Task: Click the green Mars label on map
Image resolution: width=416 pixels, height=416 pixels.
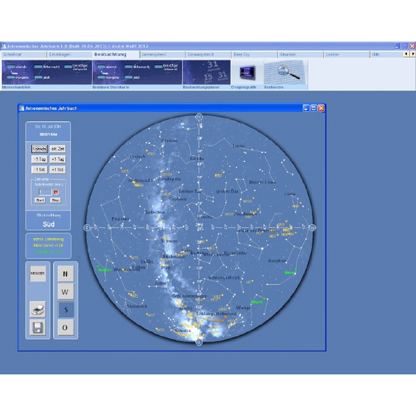Action: 289,272
